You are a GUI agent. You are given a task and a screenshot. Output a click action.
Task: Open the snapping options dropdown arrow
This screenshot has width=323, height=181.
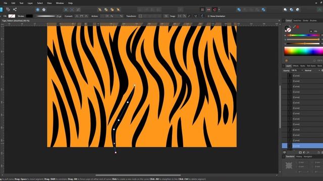coord(219,10)
